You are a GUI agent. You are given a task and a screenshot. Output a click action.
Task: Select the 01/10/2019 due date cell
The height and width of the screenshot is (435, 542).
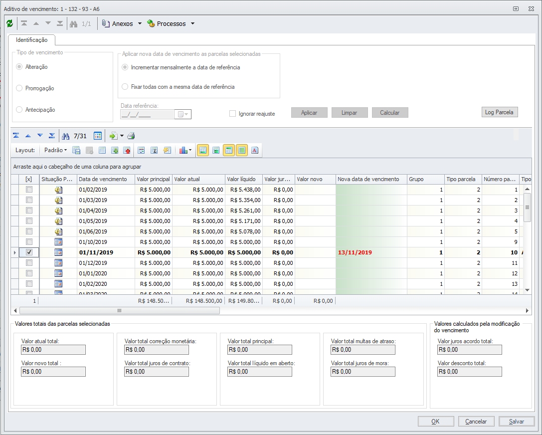106,242
